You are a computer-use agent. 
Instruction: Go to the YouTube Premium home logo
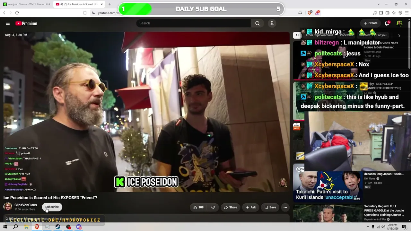pos(26,23)
